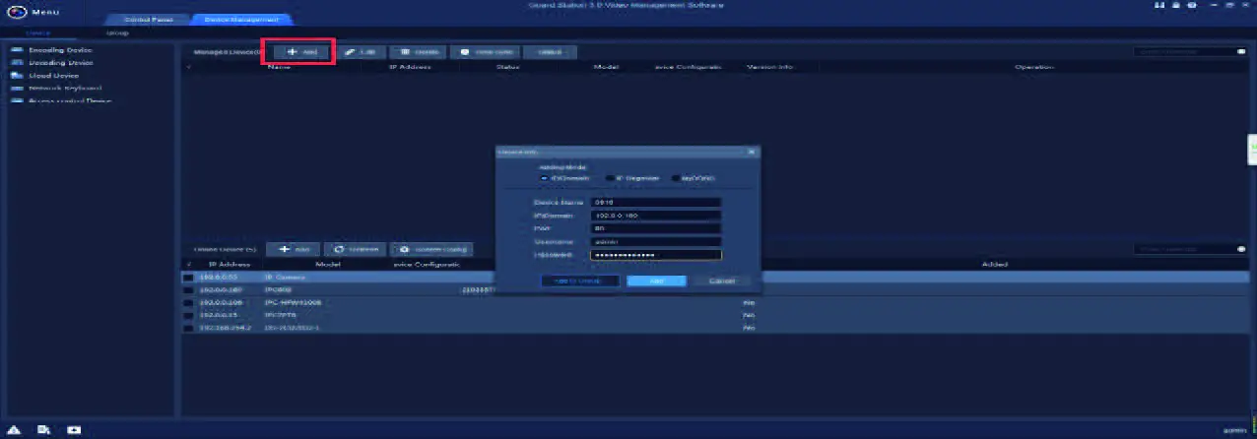Image resolution: width=1257 pixels, height=439 pixels.
Task: Select the IP Segment adding mode radio
Action: point(610,178)
